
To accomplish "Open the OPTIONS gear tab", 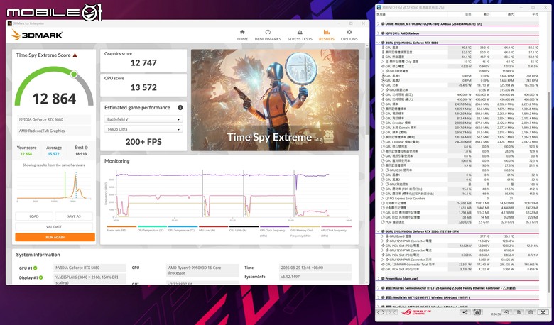I will [349, 35].
